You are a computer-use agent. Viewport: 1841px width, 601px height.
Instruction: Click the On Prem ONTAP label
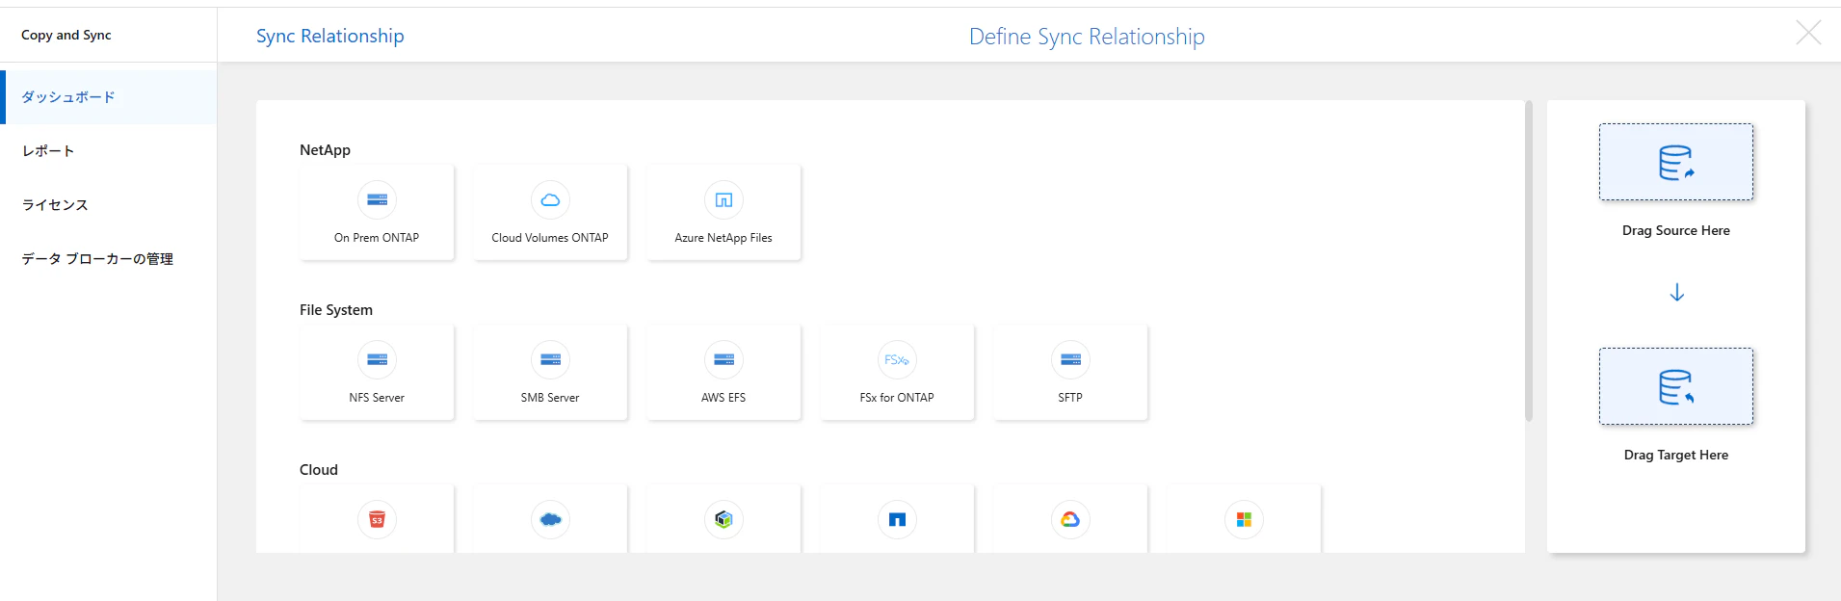point(377,238)
